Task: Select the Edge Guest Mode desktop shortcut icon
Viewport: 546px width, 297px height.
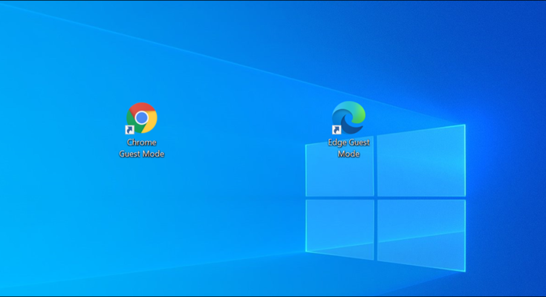Action: tap(348, 118)
